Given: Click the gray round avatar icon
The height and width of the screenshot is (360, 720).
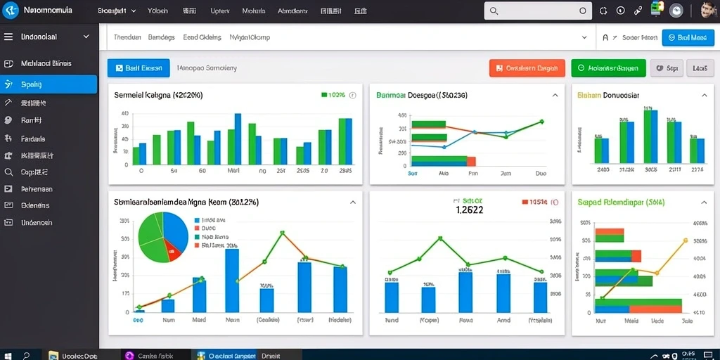Looking at the screenshot, I should coord(676,11).
